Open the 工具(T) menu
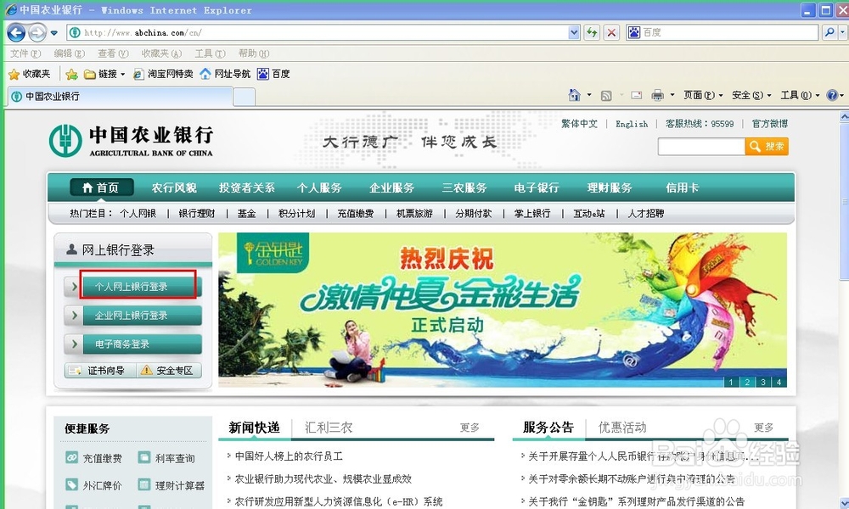This screenshot has height=509, width=849. [210, 53]
